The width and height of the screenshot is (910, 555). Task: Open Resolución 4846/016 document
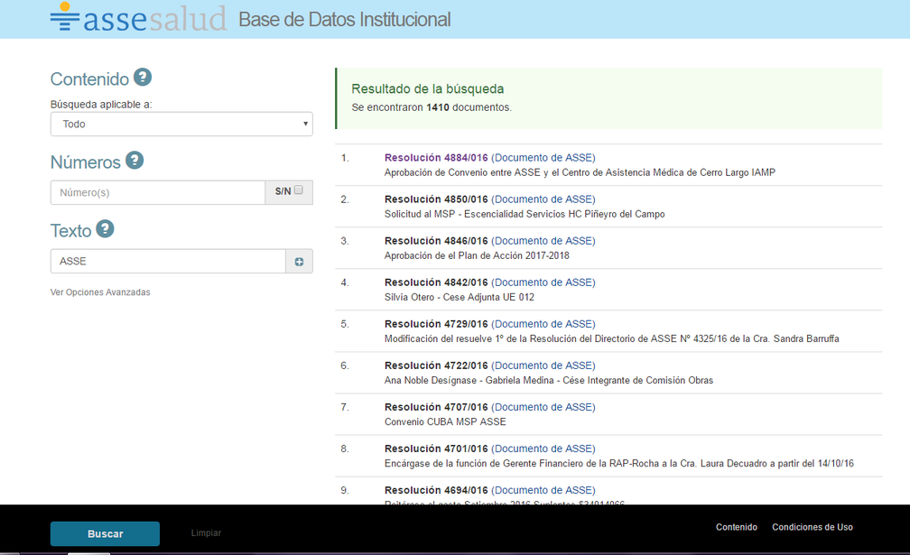click(x=490, y=241)
